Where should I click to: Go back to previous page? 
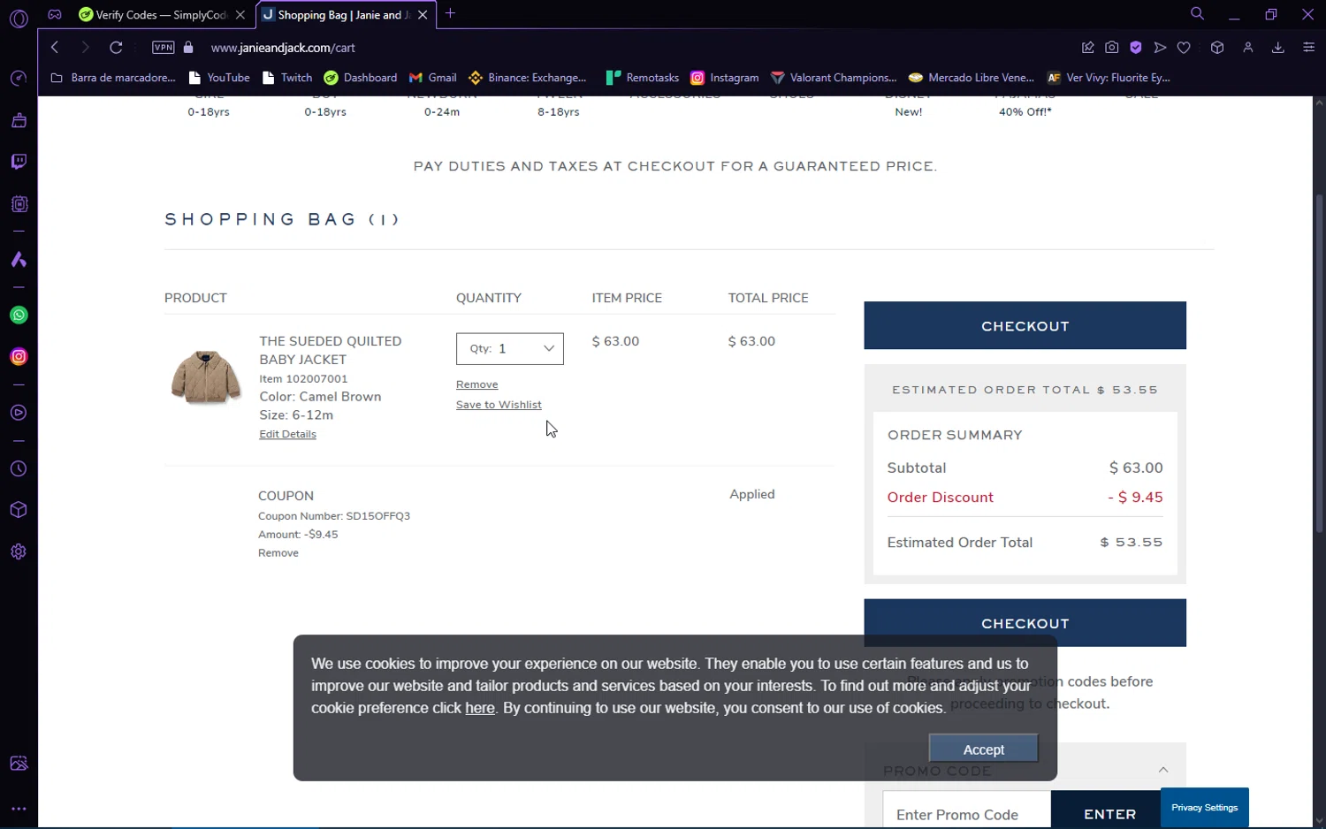(55, 48)
